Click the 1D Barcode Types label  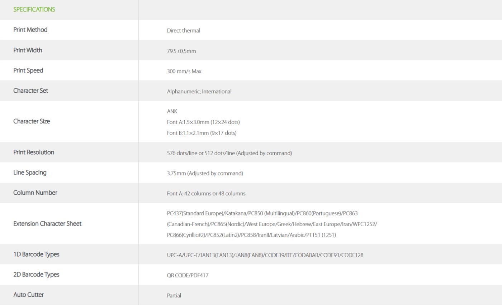[x=36, y=255]
